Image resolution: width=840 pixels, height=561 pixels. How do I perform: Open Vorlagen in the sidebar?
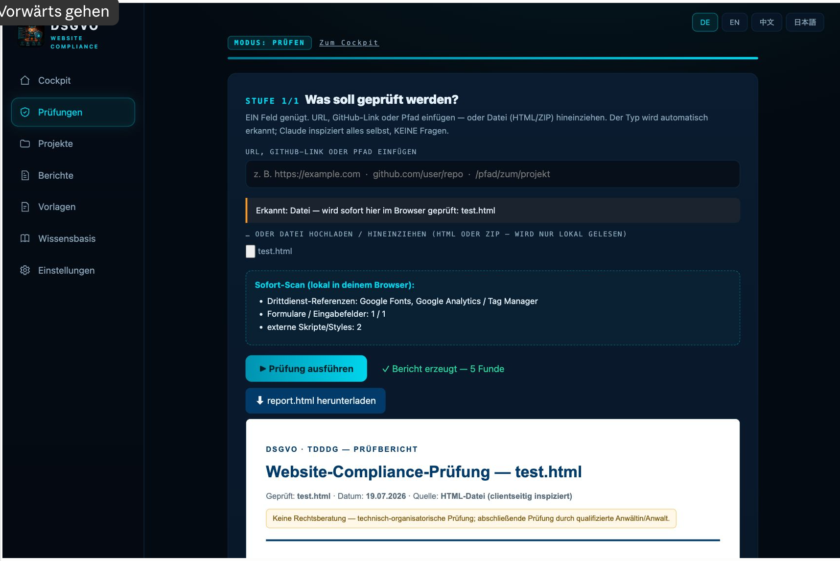pos(73,207)
